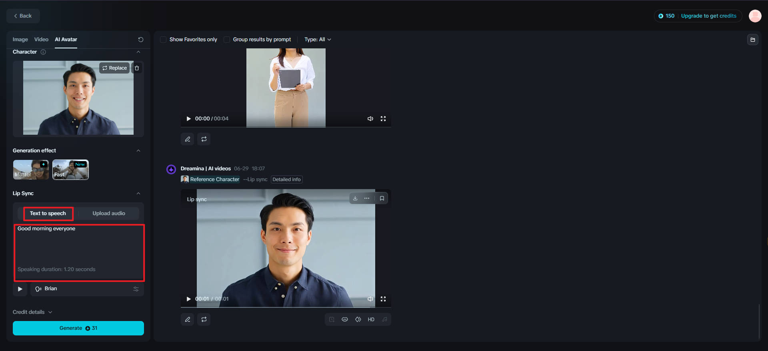The height and width of the screenshot is (351, 768).
Task: Open Detailed info for the lip sync result
Action: (287, 179)
